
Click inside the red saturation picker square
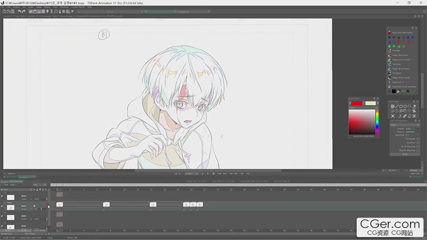(361, 122)
